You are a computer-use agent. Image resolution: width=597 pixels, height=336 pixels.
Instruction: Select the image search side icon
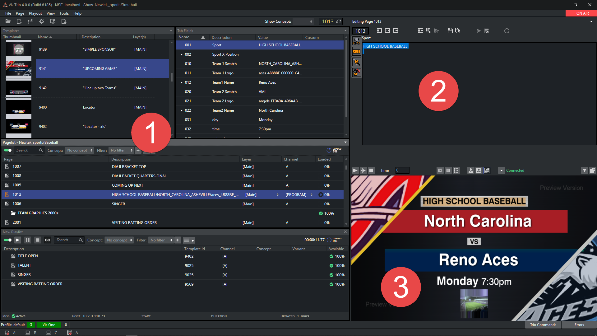357,62
